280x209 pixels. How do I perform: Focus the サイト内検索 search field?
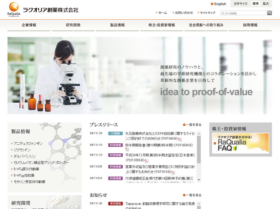pyautogui.click(x=243, y=13)
